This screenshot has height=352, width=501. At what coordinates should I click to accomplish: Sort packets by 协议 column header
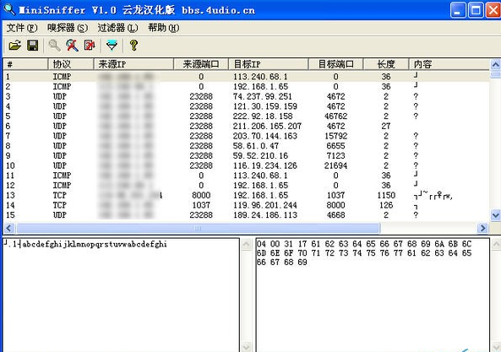tap(71, 64)
